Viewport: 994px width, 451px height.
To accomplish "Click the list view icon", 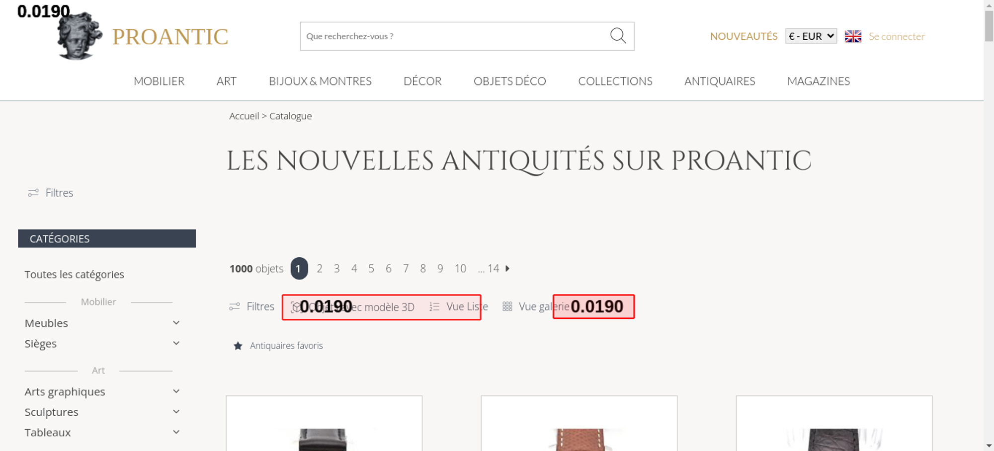I will [434, 307].
